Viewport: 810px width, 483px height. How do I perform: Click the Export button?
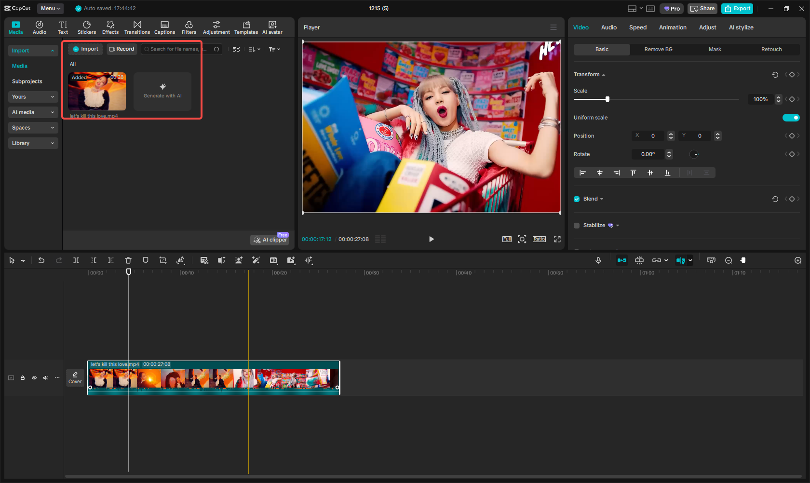[x=737, y=8]
